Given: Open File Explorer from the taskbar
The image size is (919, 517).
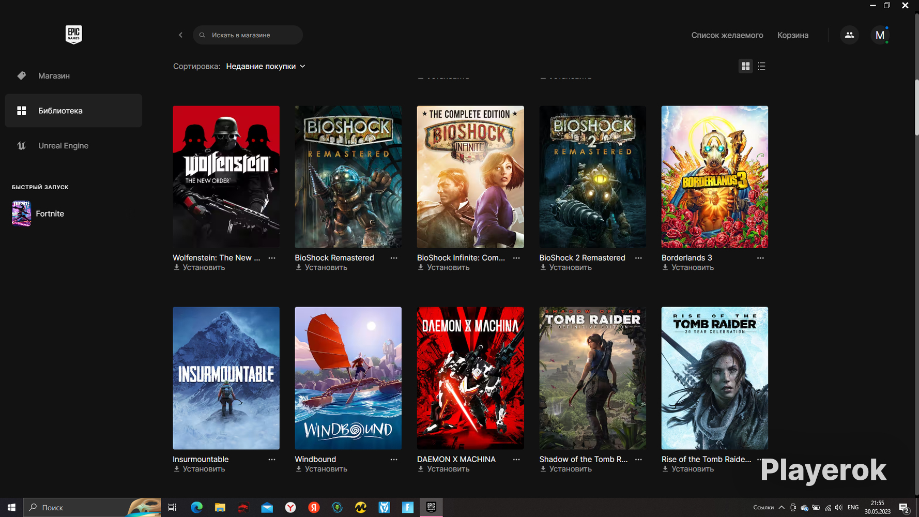Looking at the screenshot, I should coord(220,508).
